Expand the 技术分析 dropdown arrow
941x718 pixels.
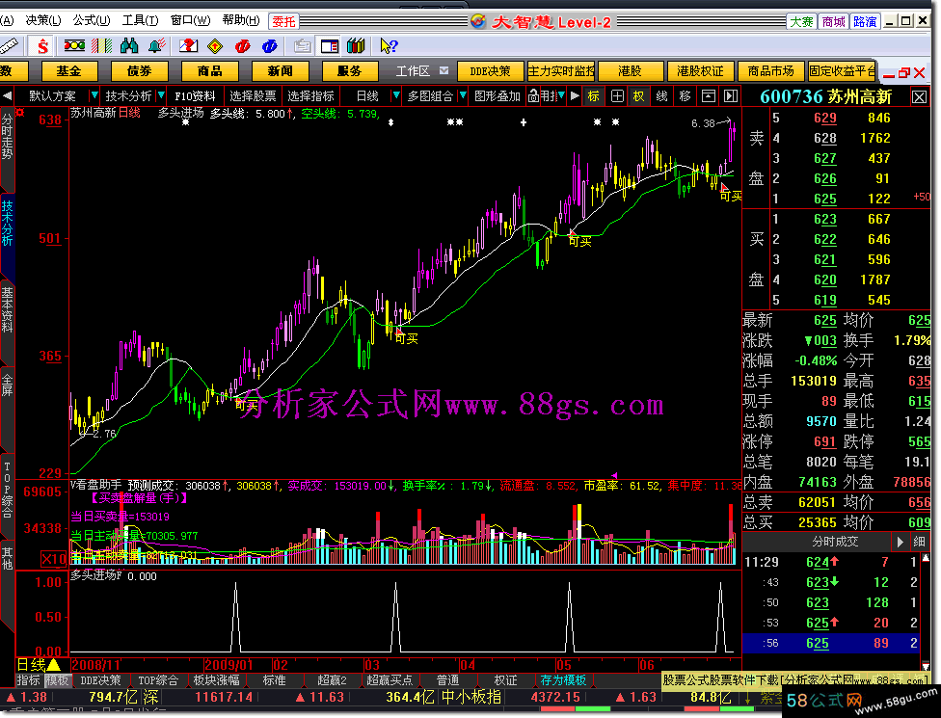161,96
